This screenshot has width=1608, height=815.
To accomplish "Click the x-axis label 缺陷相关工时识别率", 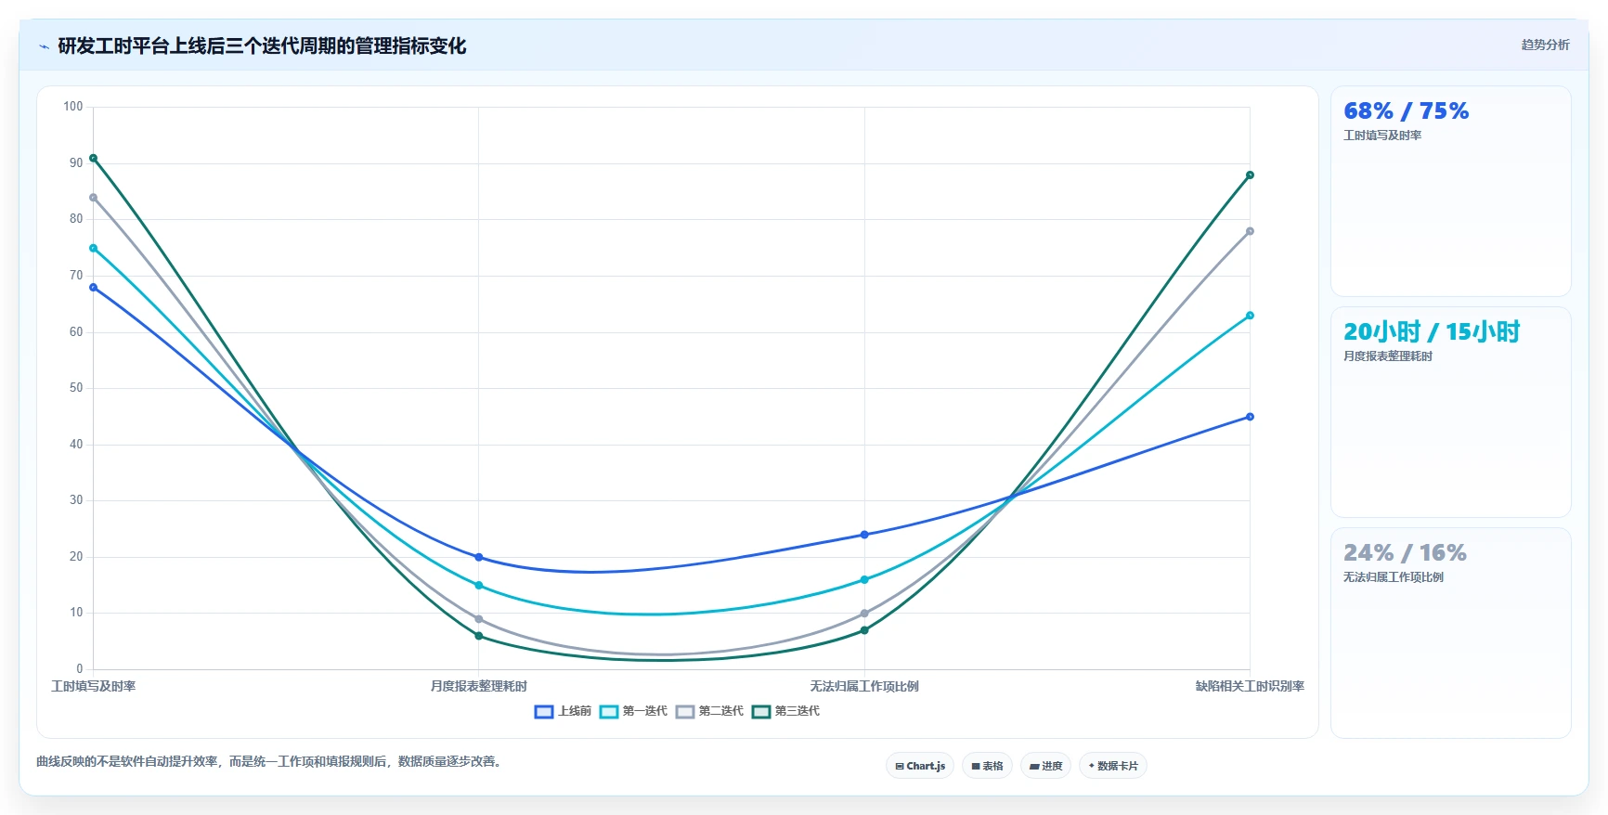I will 1250,686.
